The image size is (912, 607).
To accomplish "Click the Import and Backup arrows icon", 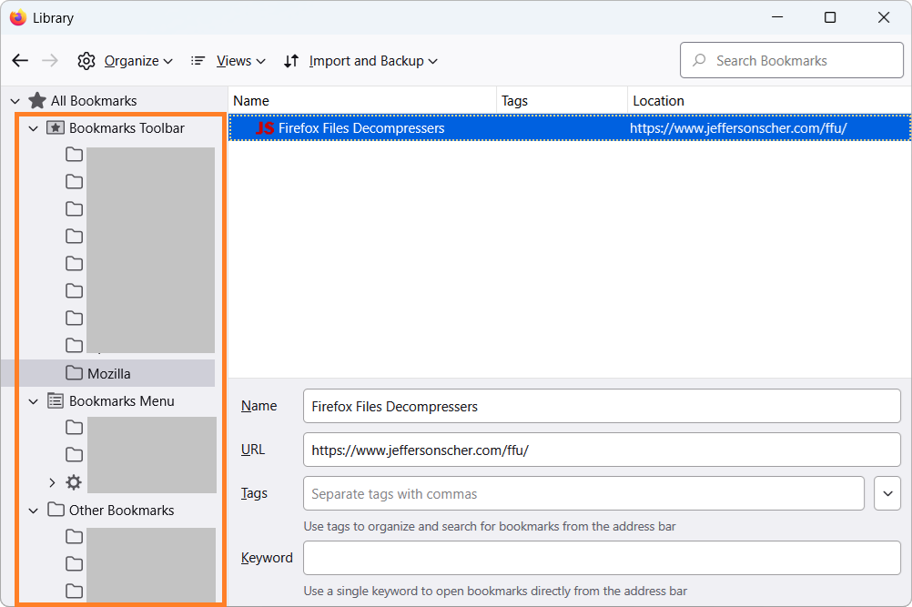I will (291, 61).
